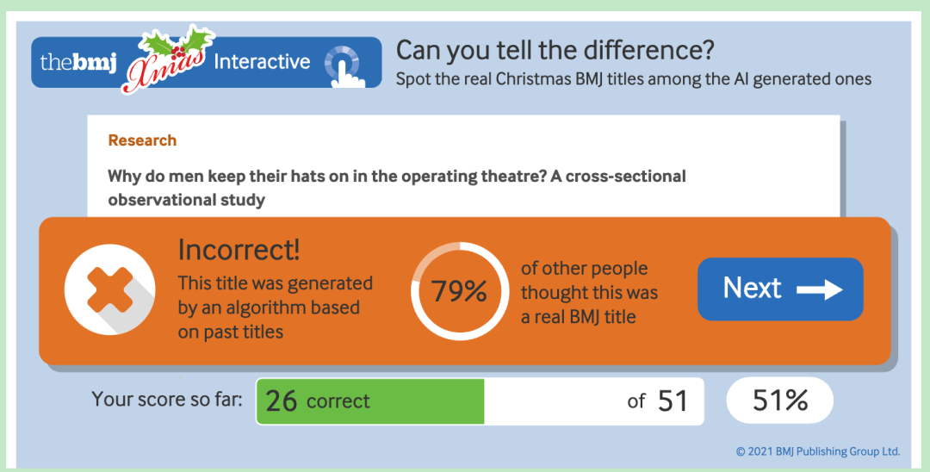Click the holly Xmas logo

[169, 59]
